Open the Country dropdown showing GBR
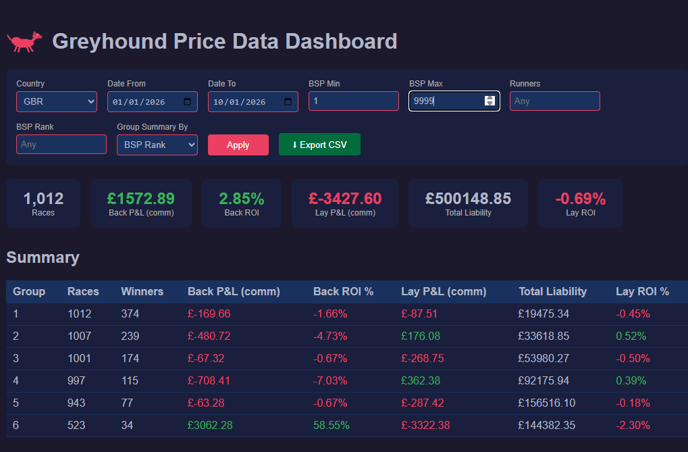The image size is (688, 452). click(x=56, y=101)
